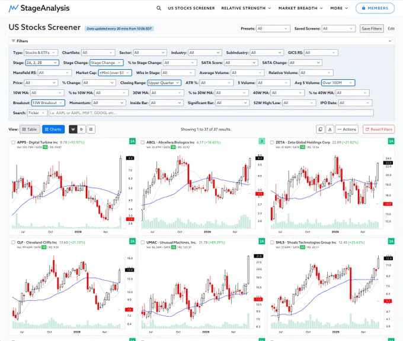Click the ABCL - Abcellera Biologics title
This screenshot has width=403, height=341.
coord(171,142)
